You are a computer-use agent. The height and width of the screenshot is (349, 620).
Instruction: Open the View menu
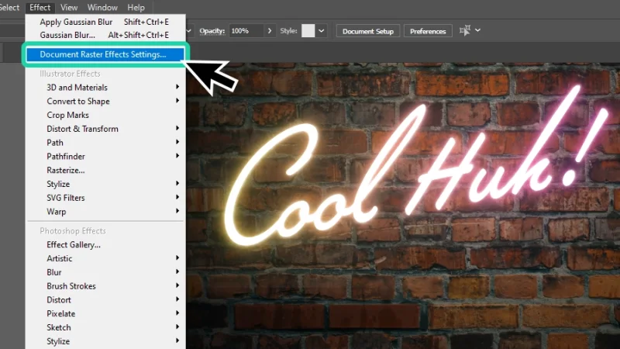(69, 8)
